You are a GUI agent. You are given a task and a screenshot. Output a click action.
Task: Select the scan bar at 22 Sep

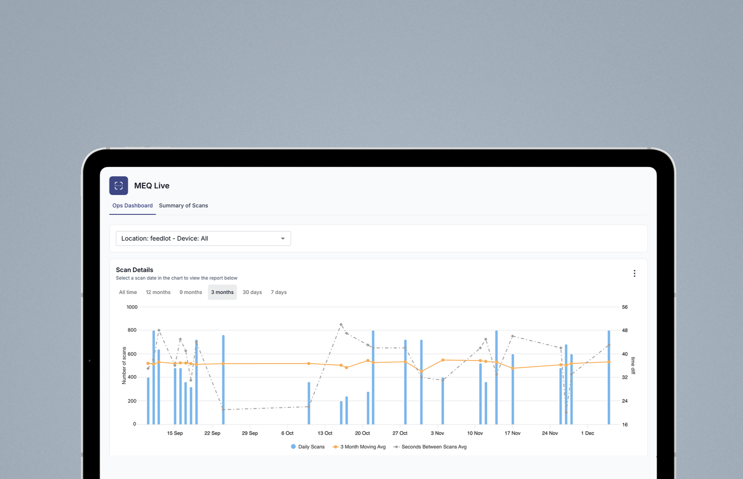coord(223,380)
